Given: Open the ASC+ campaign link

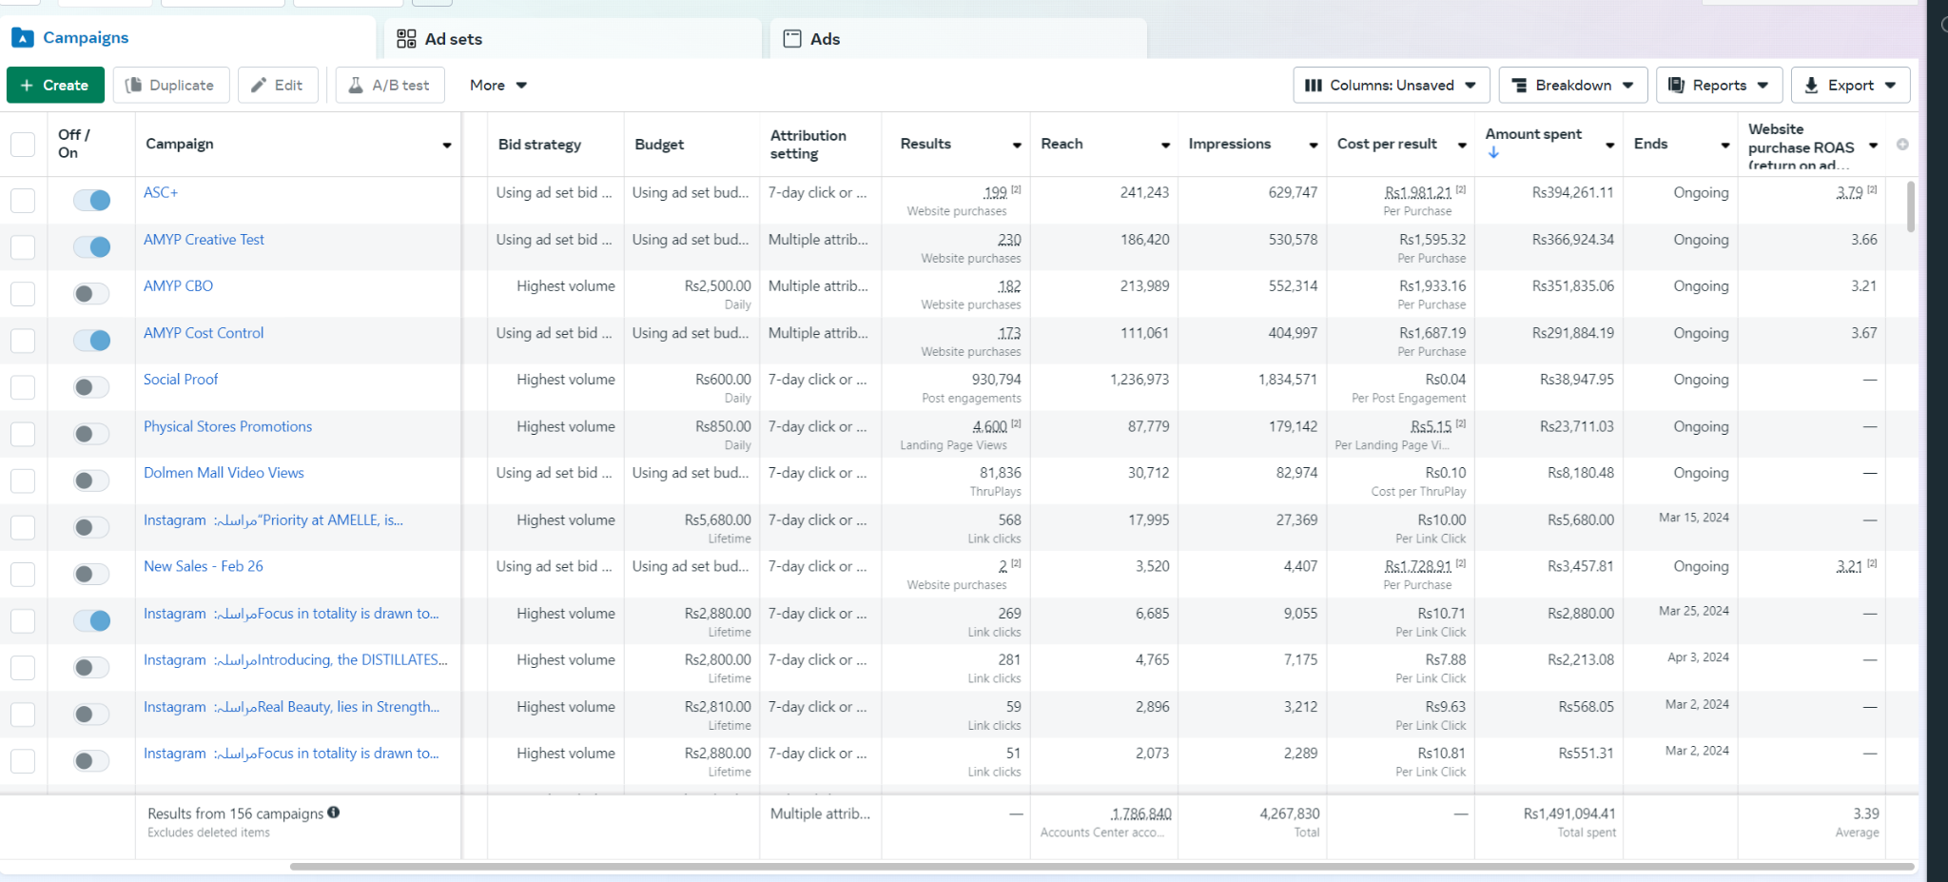Looking at the screenshot, I should [x=161, y=192].
